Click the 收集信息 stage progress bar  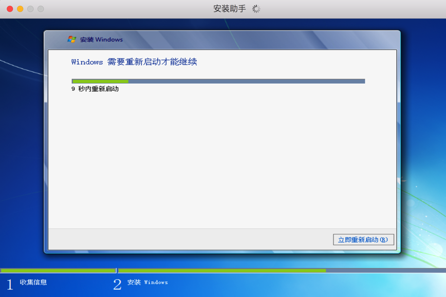58,271
